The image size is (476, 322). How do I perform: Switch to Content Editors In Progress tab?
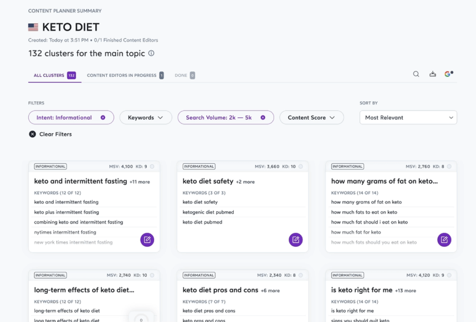click(125, 75)
